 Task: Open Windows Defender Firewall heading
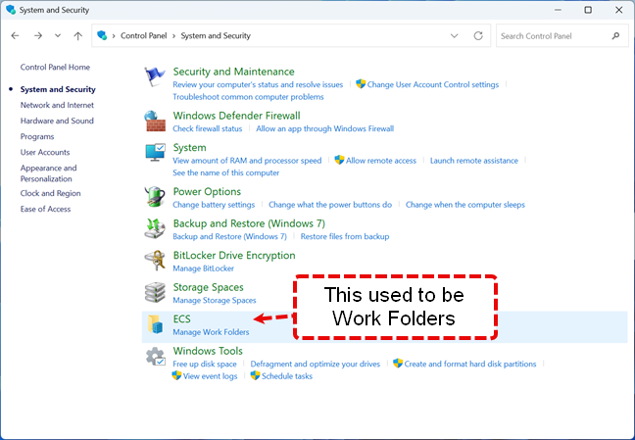(x=236, y=116)
